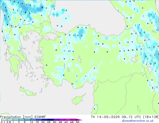Image resolution: width=159 pixels, height=123 pixels.
Task: Click the 'ECMWF' model label
Action: pos(40,117)
